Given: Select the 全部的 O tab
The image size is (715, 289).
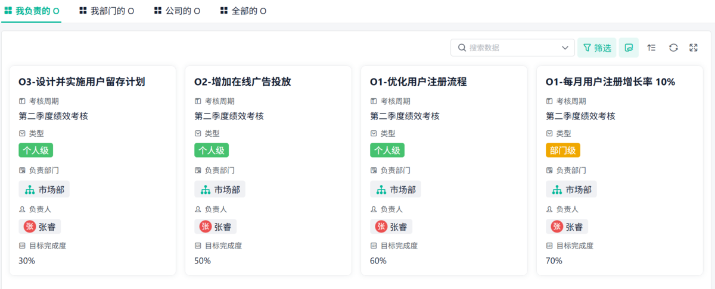Looking at the screenshot, I should (243, 11).
